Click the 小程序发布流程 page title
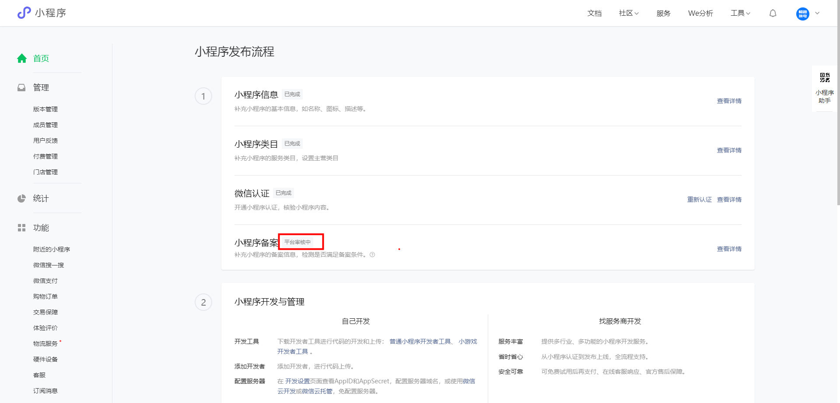 (x=234, y=52)
